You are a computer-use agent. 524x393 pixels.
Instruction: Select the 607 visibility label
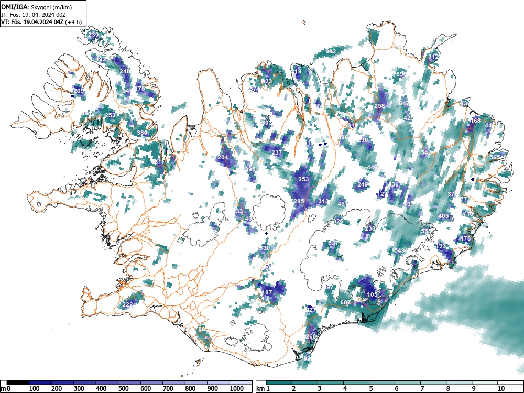tap(345, 302)
